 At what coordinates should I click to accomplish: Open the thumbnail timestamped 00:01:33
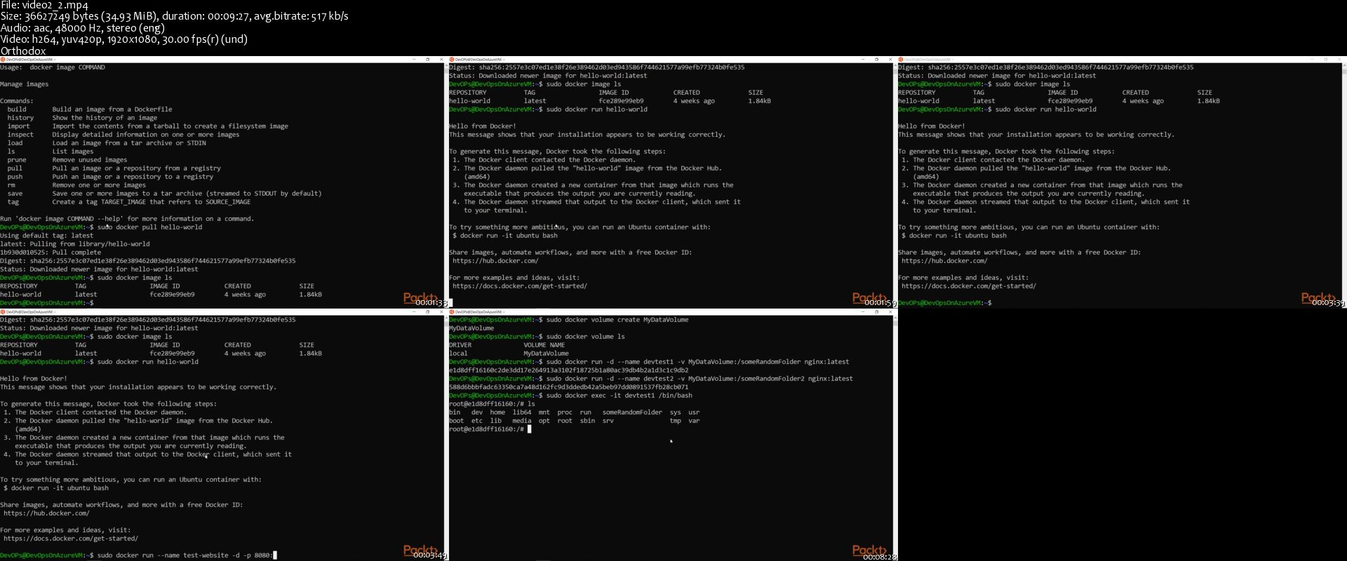tap(224, 182)
